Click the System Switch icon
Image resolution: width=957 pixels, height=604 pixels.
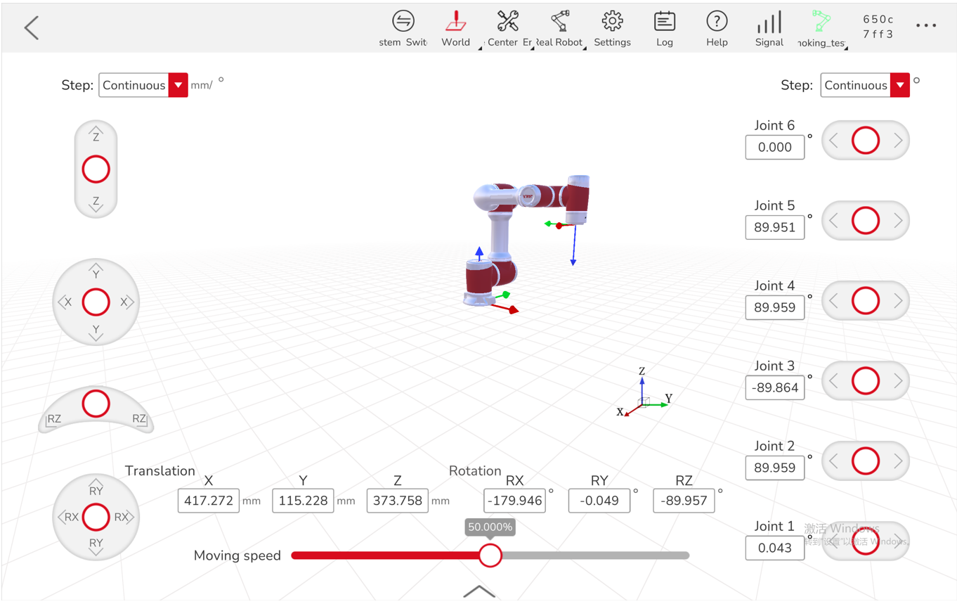pyautogui.click(x=403, y=27)
